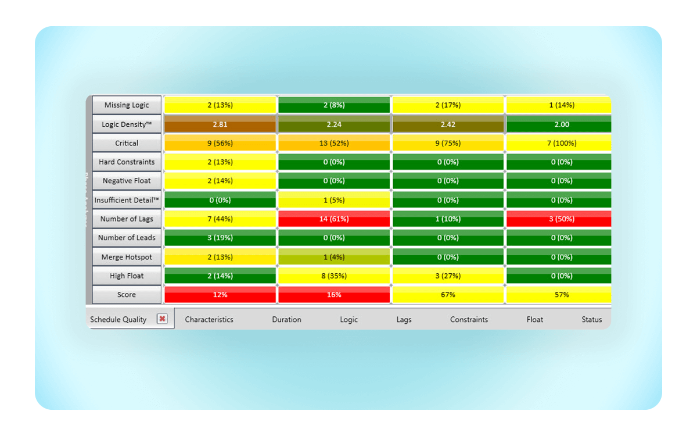Select the Hard Constraints row header

coord(127,162)
